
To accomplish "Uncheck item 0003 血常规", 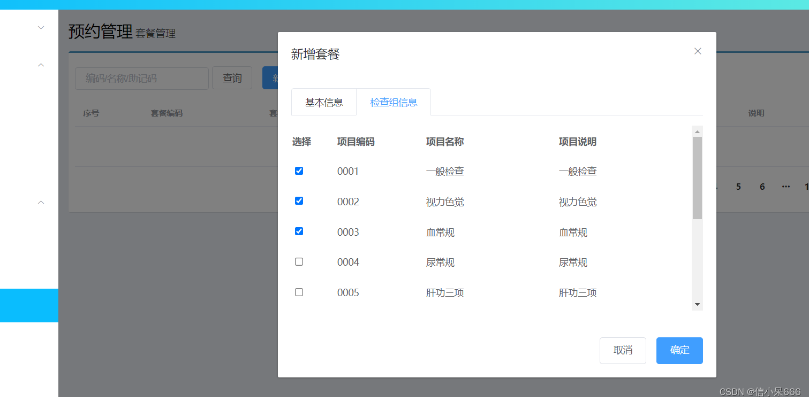I will 299,231.
